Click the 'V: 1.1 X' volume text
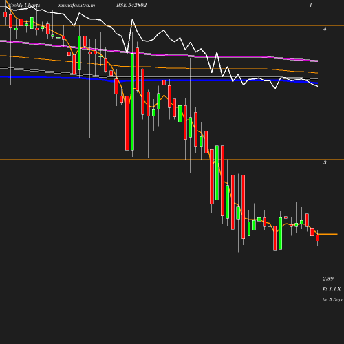Screen dimensions: 344x344 point(332,289)
